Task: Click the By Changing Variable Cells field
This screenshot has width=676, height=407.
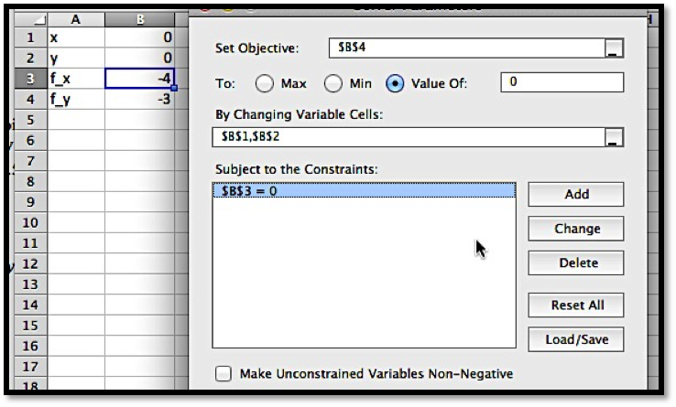Action: [408, 137]
